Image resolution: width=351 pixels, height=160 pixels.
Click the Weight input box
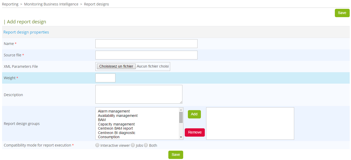[105, 78]
